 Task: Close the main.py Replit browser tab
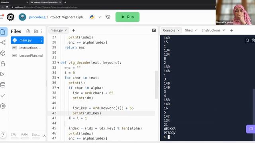tap(60, 2)
